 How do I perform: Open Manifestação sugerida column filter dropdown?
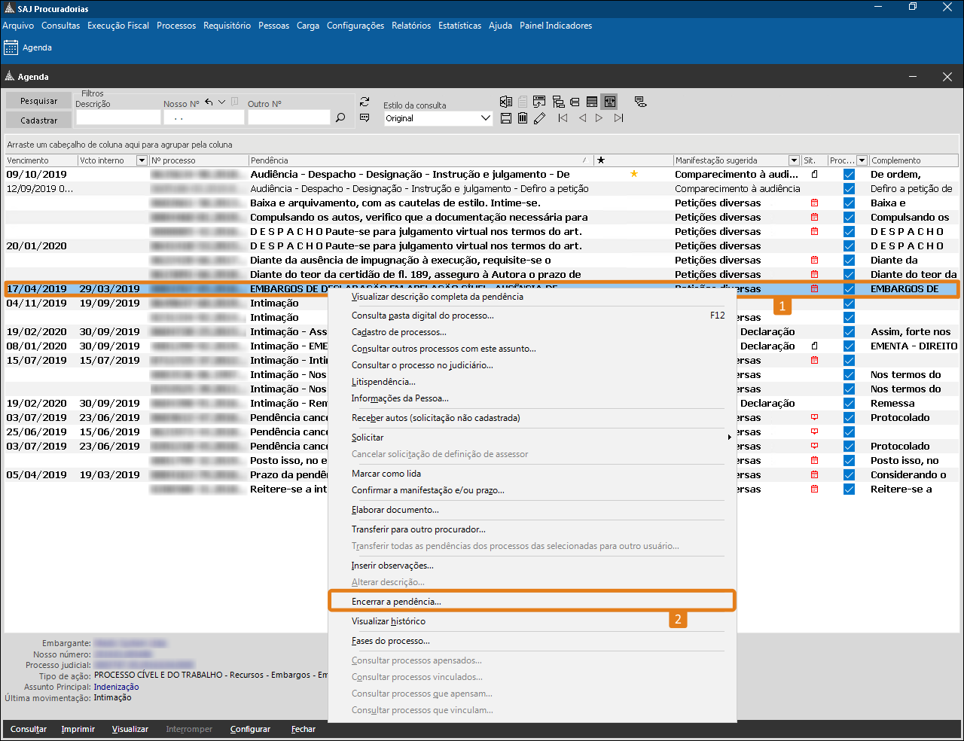point(794,160)
